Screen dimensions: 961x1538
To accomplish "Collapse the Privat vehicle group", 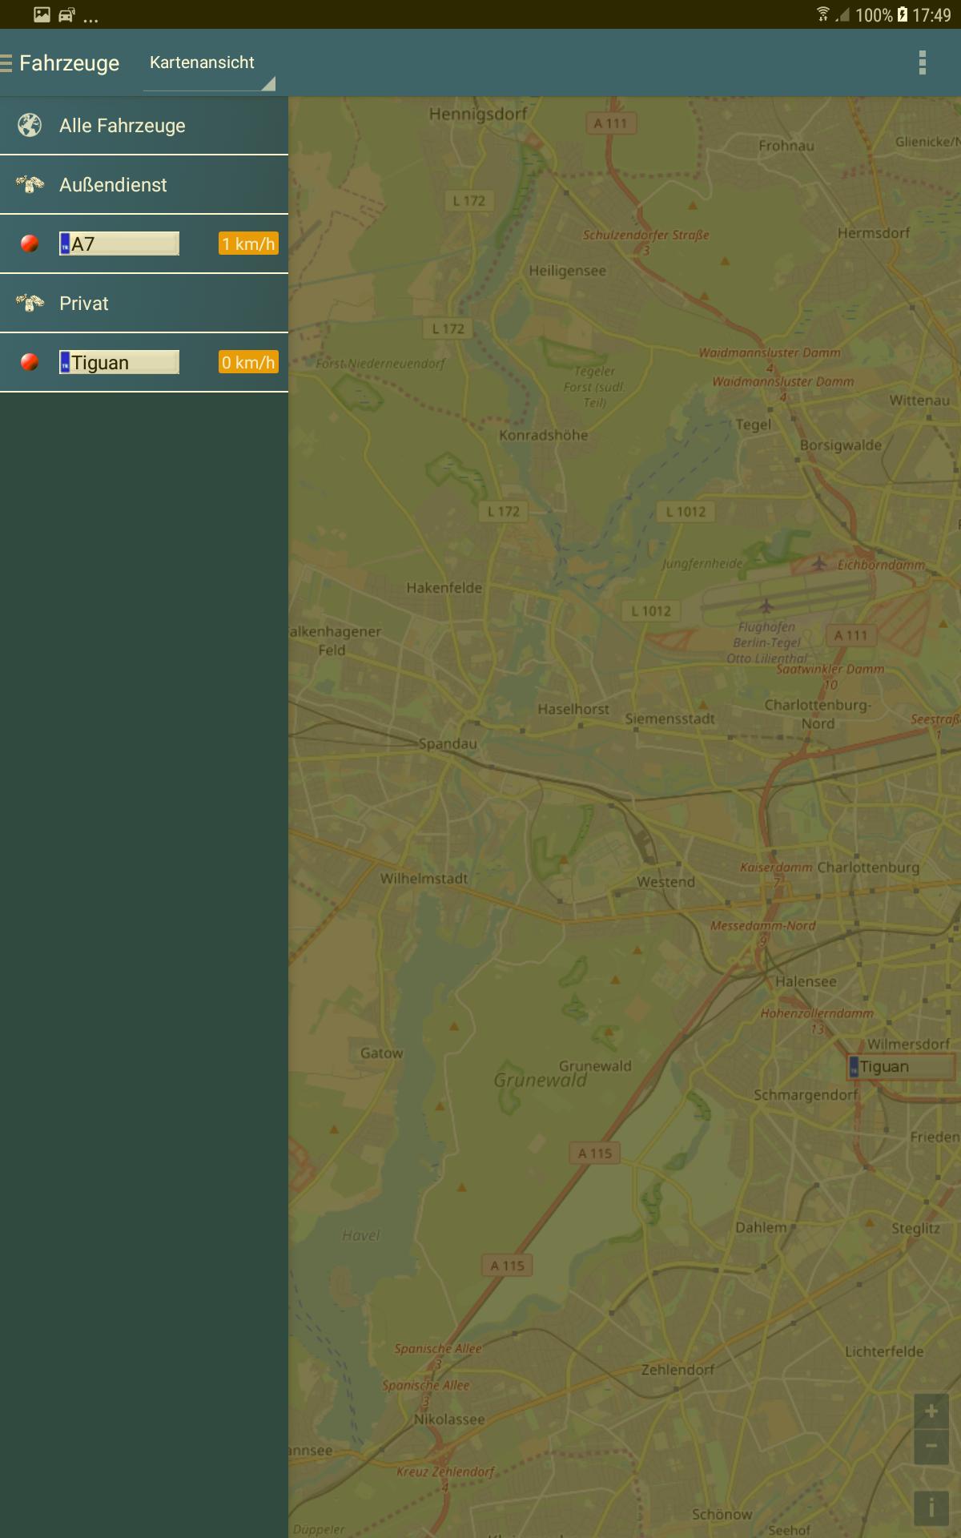I will tap(84, 304).
